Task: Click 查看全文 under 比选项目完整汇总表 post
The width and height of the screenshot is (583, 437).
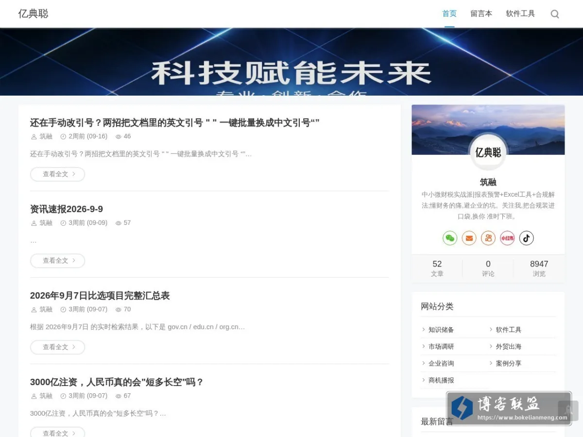Action: 57,347
